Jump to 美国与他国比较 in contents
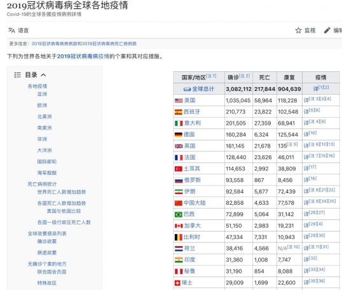The image size is (342, 290). pyautogui.click(x=64, y=211)
